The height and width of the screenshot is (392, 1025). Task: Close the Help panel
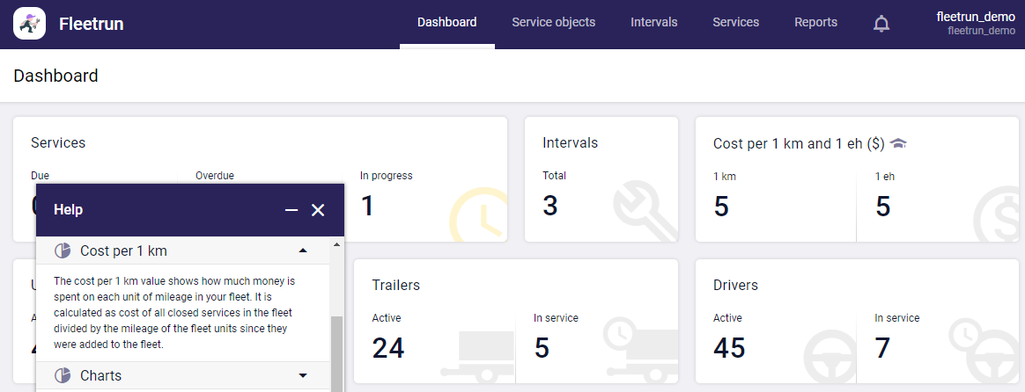click(318, 210)
